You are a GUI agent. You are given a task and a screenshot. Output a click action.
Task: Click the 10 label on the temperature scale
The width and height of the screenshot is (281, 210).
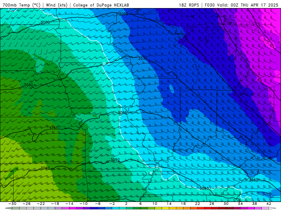coord(155,204)
